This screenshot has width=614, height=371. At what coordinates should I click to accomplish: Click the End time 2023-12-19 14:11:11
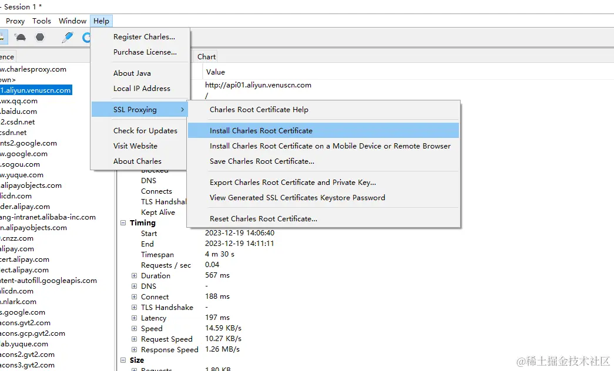pos(240,244)
